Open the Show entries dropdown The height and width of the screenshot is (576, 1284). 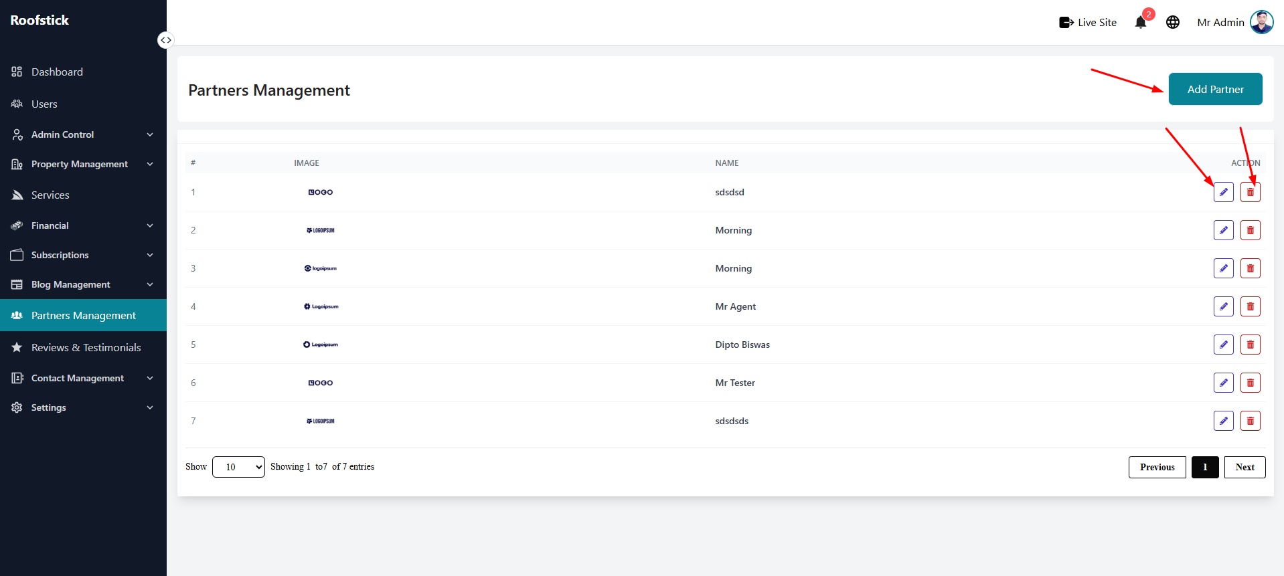point(239,467)
